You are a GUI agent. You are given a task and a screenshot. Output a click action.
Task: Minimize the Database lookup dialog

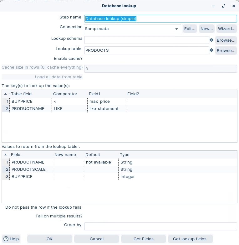pos(214,6)
